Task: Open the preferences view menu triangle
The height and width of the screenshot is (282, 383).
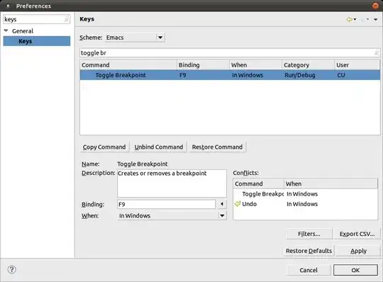Action: [x=376, y=20]
